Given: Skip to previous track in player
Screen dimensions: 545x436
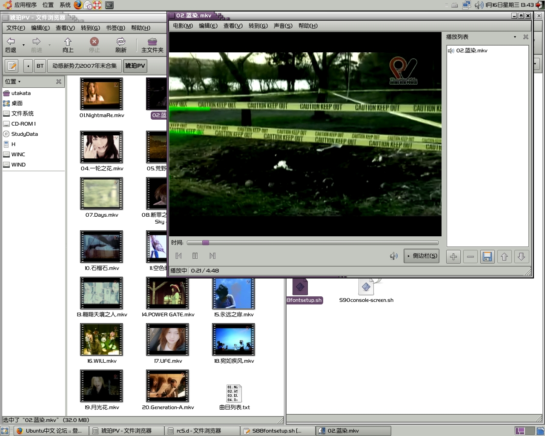Looking at the screenshot, I should pyautogui.click(x=179, y=256).
